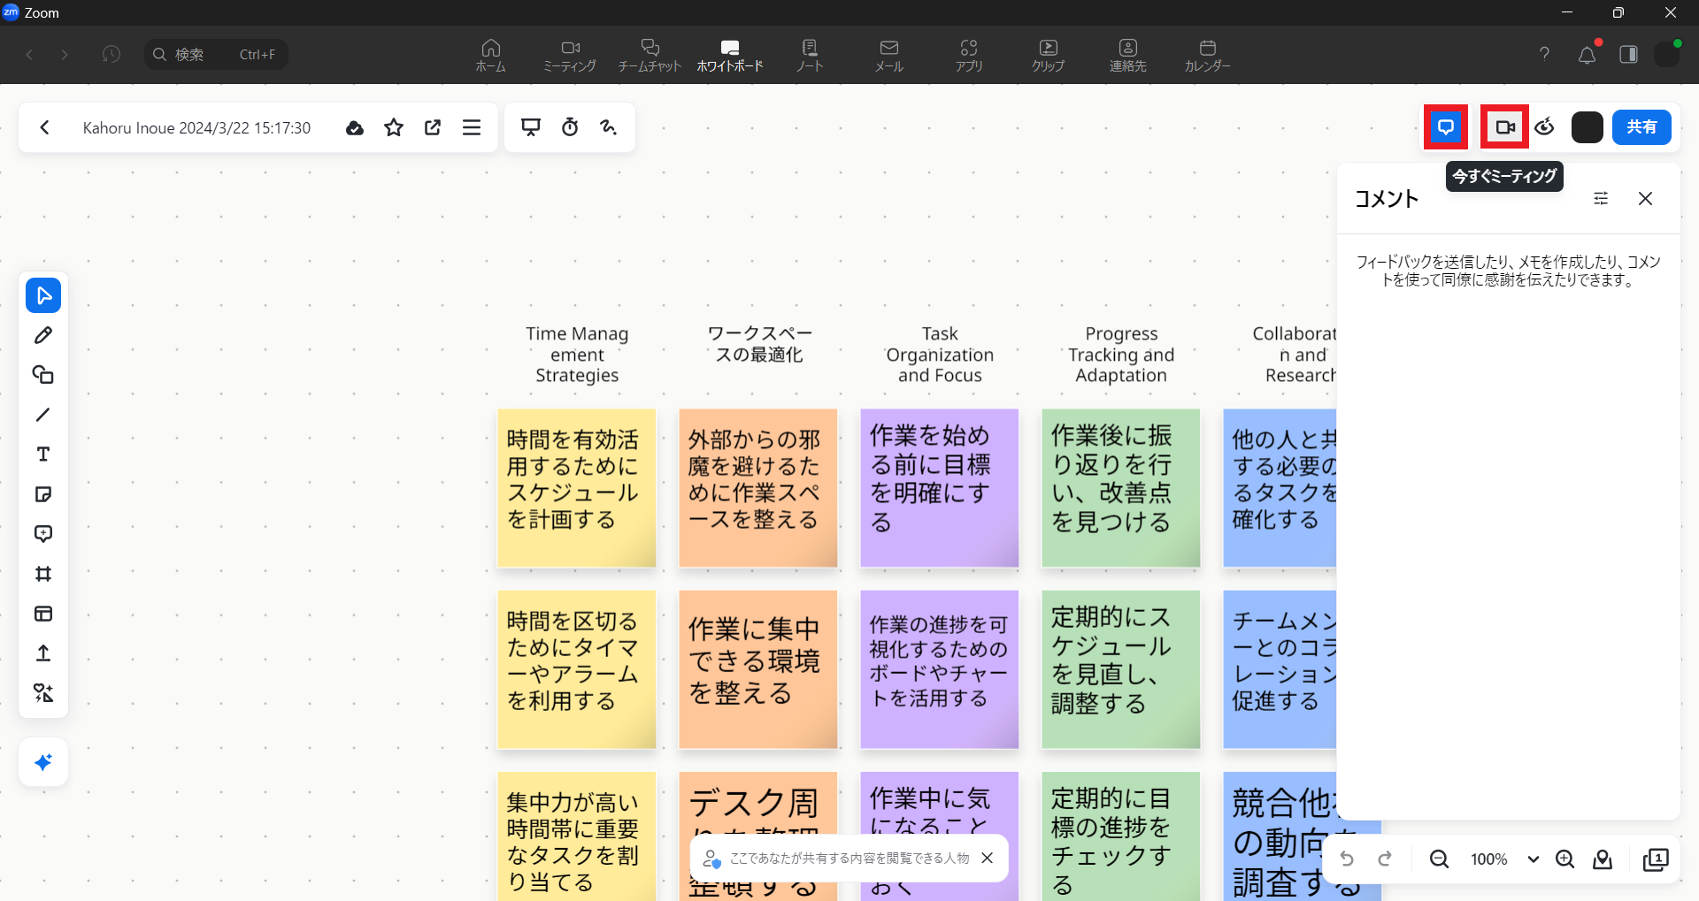1699x901 pixels.
Task: Switch to the チームチャット tab
Action: (650, 54)
